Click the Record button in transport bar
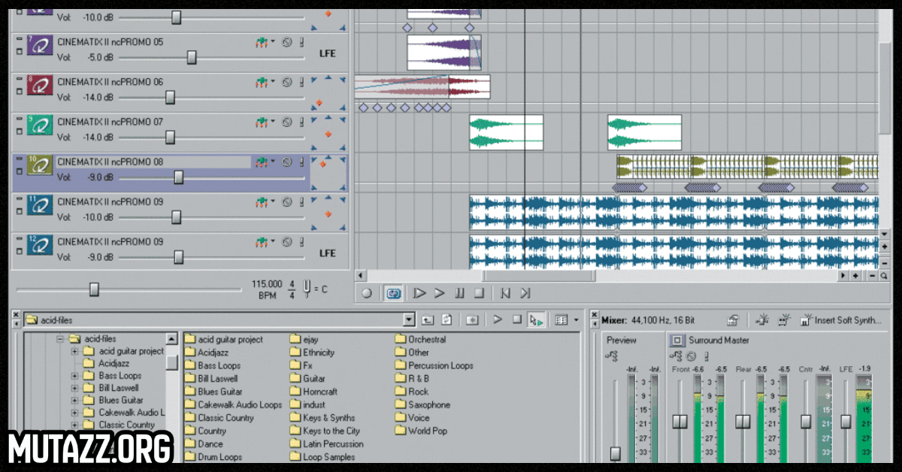902x472 pixels. click(367, 294)
